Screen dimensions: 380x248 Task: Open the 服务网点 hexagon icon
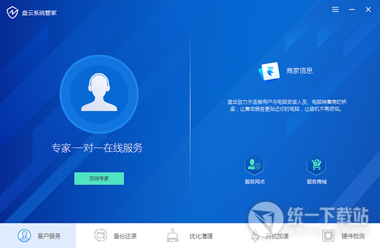(254, 165)
